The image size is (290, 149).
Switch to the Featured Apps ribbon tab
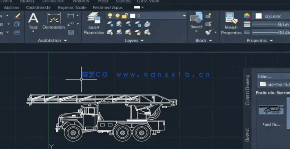tap(108, 8)
